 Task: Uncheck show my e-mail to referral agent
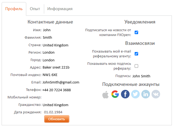point(136,54)
